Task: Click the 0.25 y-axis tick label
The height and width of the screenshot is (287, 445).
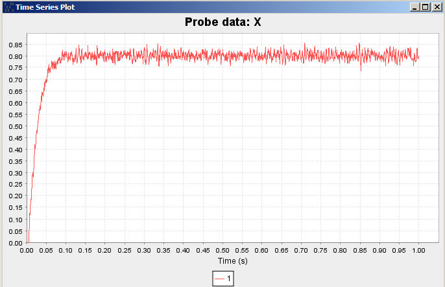Action: (16, 185)
